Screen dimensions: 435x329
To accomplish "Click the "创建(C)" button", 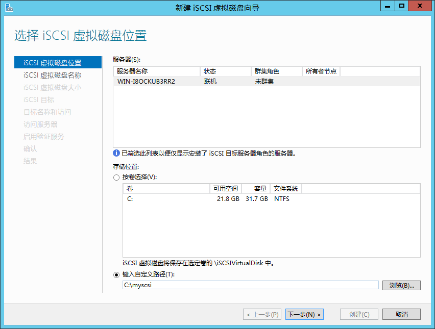I will click(359, 314).
